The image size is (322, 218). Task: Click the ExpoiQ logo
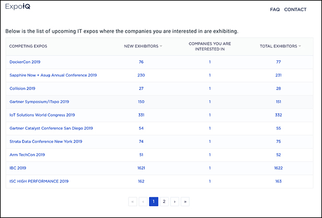tap(18, 7)
